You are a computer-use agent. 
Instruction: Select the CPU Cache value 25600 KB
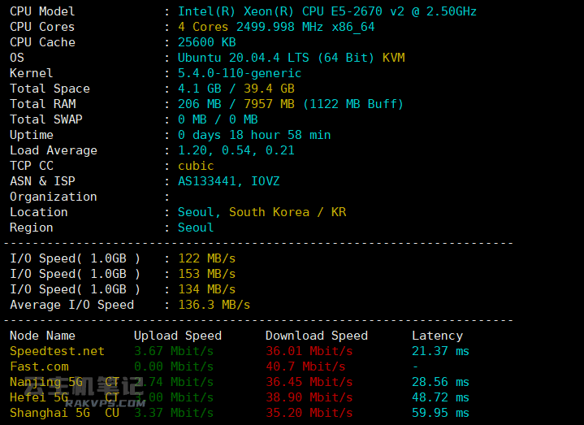(x=207, y=42)
